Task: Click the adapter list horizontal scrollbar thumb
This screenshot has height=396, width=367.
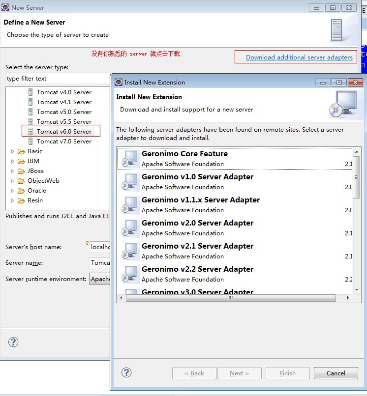Action: pos(231,298)
